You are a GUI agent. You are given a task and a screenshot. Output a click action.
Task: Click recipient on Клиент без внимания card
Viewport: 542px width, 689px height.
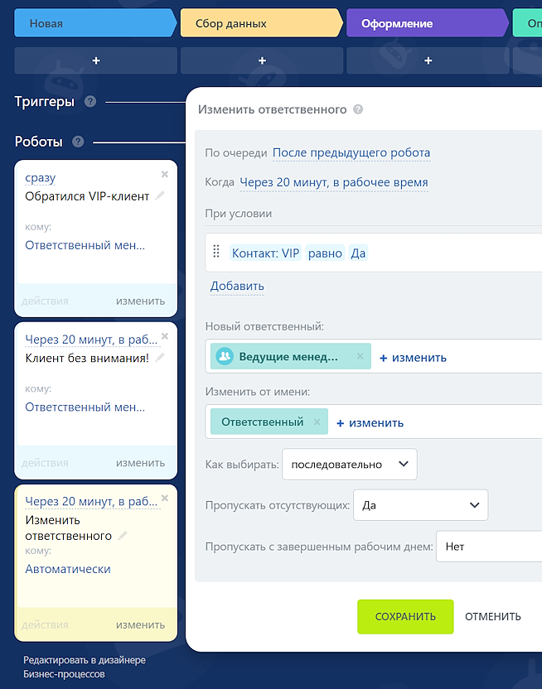85,407
